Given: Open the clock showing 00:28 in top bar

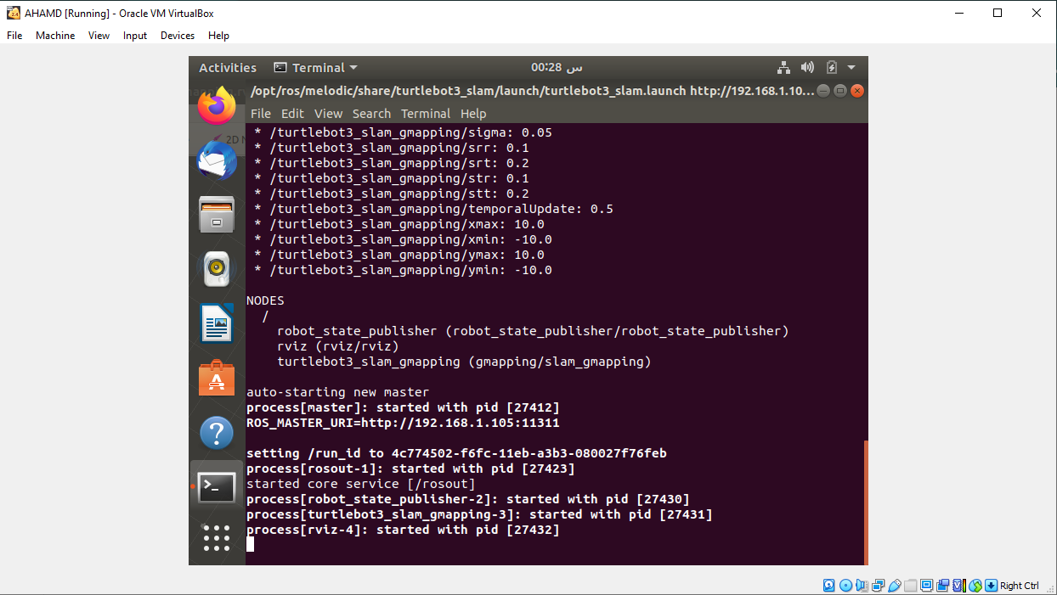Looking at the screenshot, I should tap(557, 67).
